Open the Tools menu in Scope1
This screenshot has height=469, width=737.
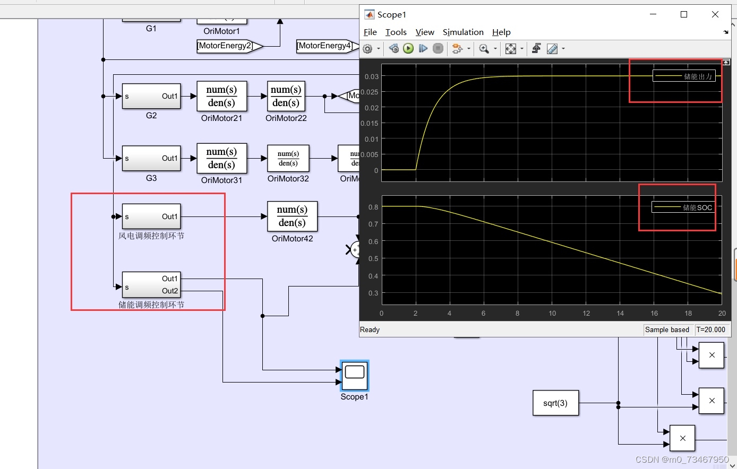396,32
